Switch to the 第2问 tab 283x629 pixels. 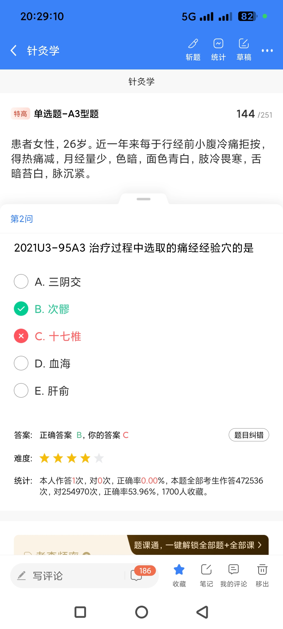point(22,219)
